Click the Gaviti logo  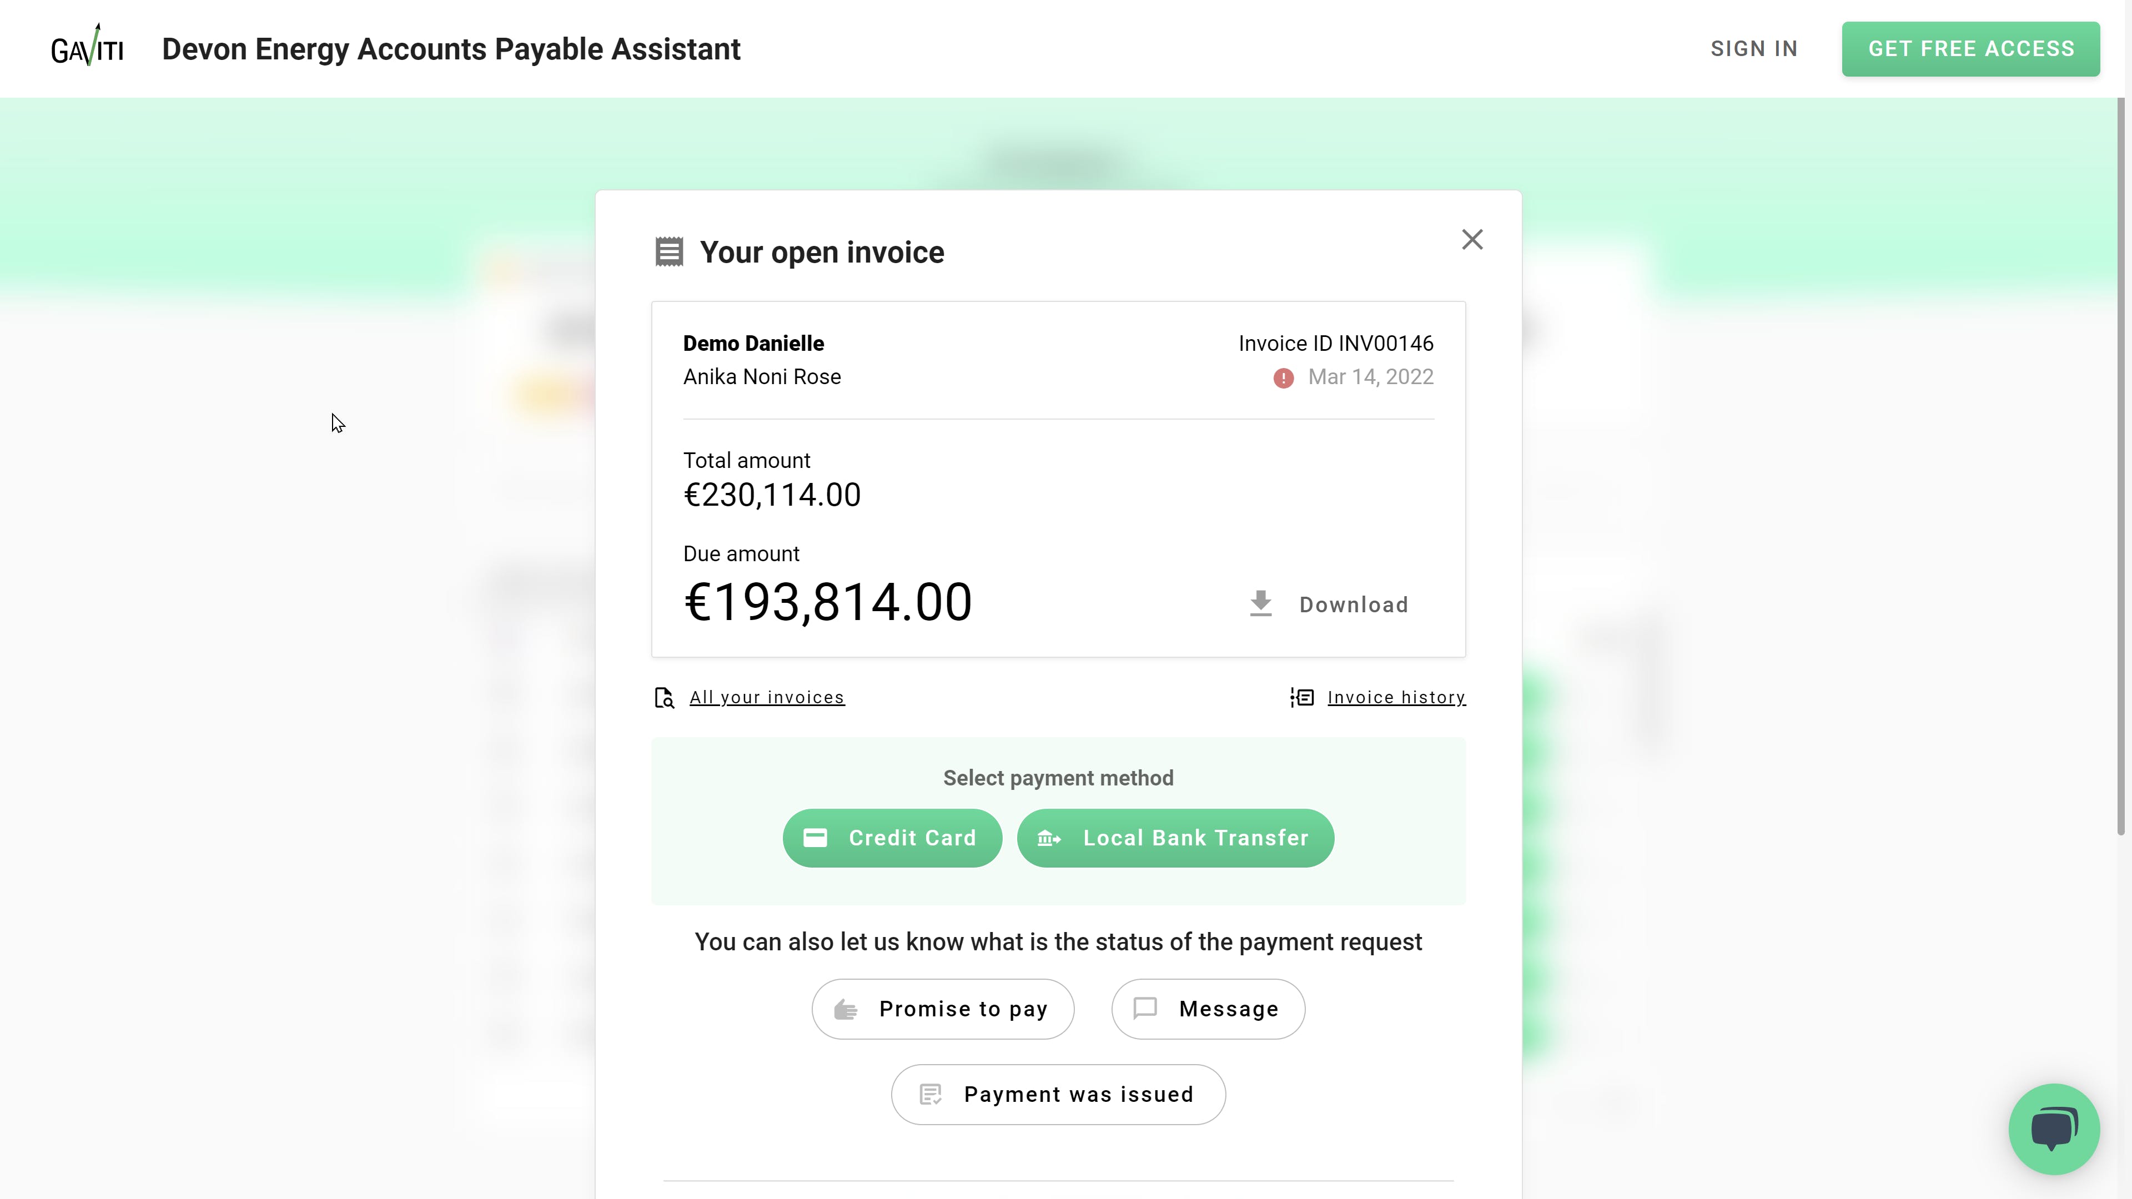click(x=87, y=46)
